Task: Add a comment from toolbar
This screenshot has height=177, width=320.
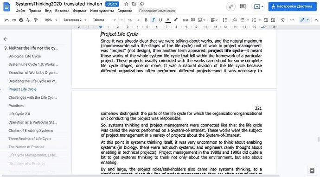Action: pyautogui.click(x=192, y=20)
